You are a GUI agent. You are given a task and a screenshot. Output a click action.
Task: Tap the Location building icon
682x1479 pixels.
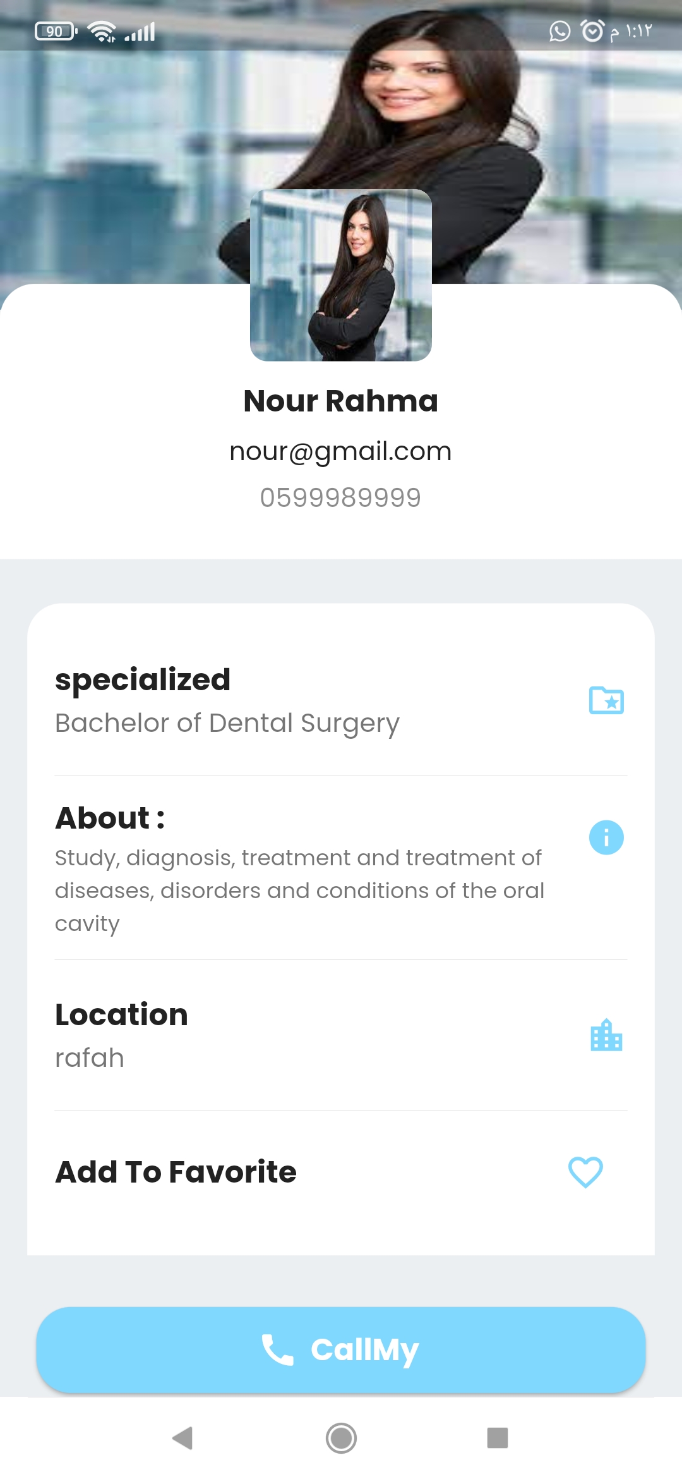tap(606, 1035)
